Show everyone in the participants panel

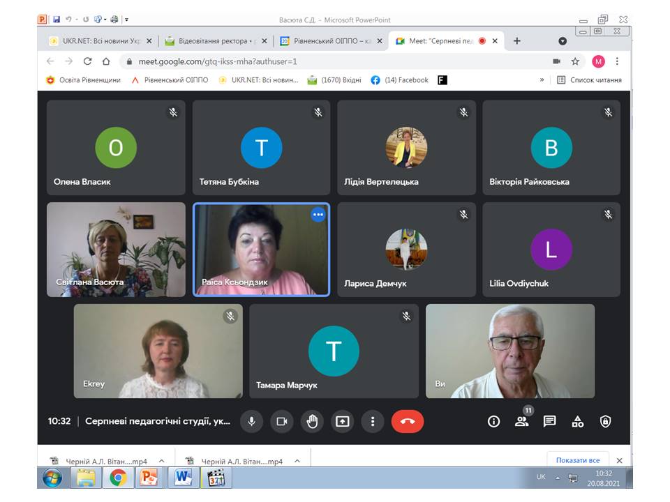[x=521, y=422]
